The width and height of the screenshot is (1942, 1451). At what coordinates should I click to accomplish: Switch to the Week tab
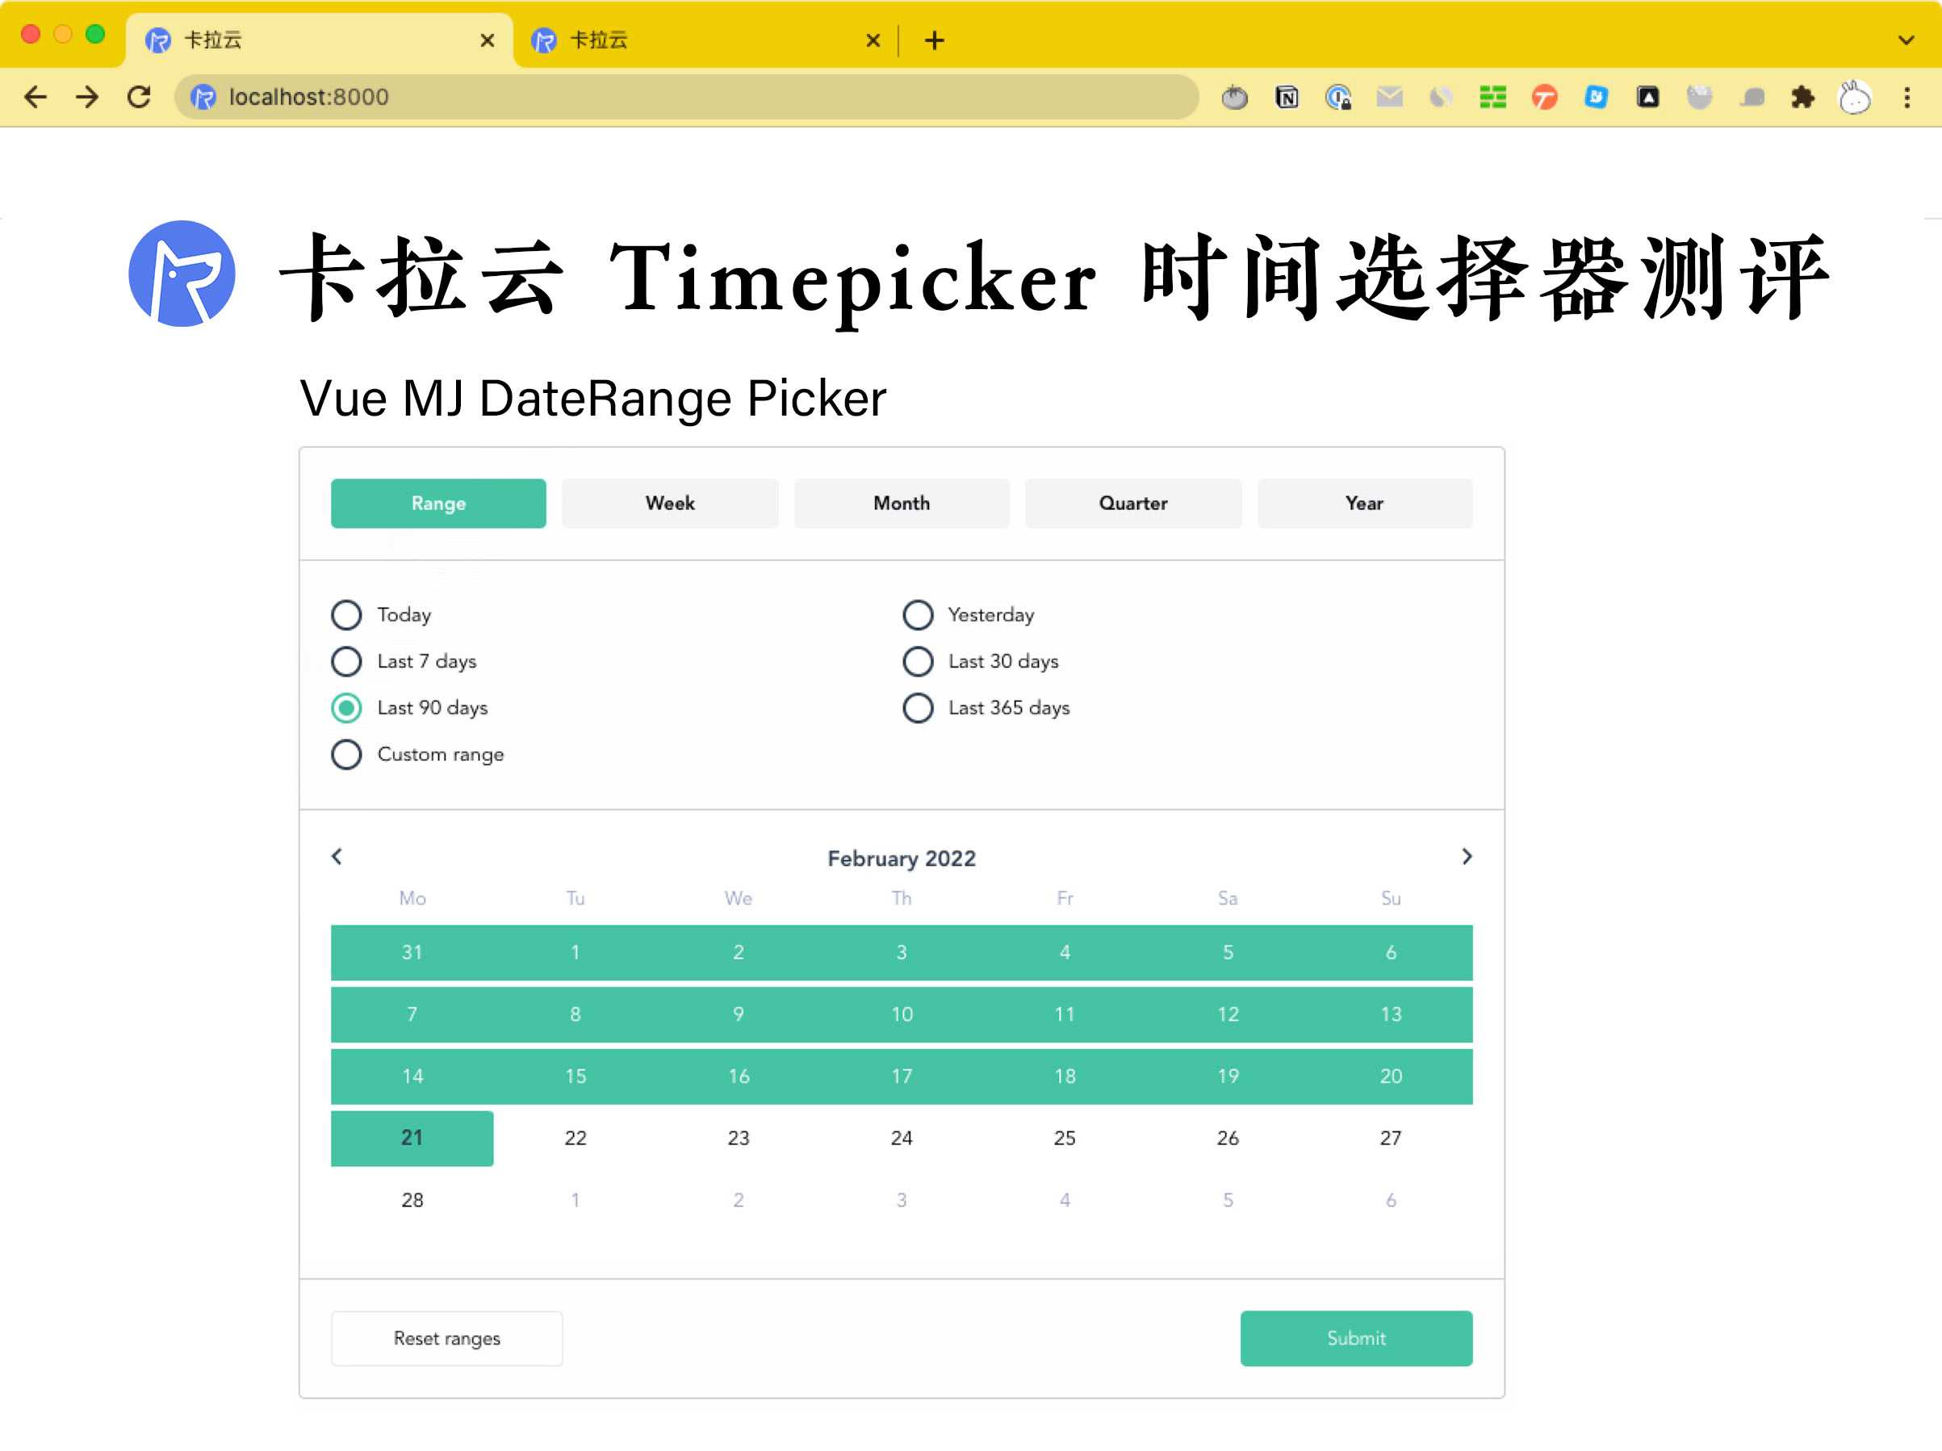669,503
